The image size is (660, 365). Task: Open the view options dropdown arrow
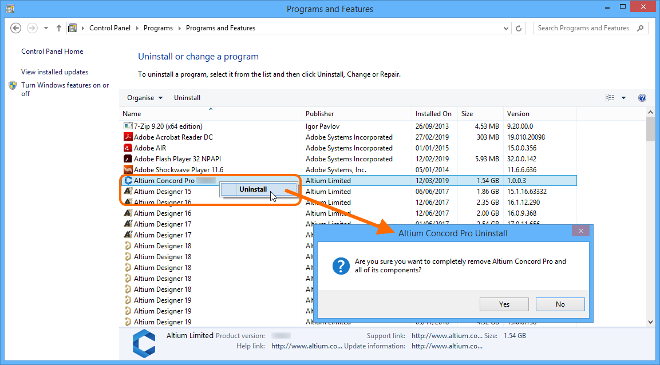point(623,98)
